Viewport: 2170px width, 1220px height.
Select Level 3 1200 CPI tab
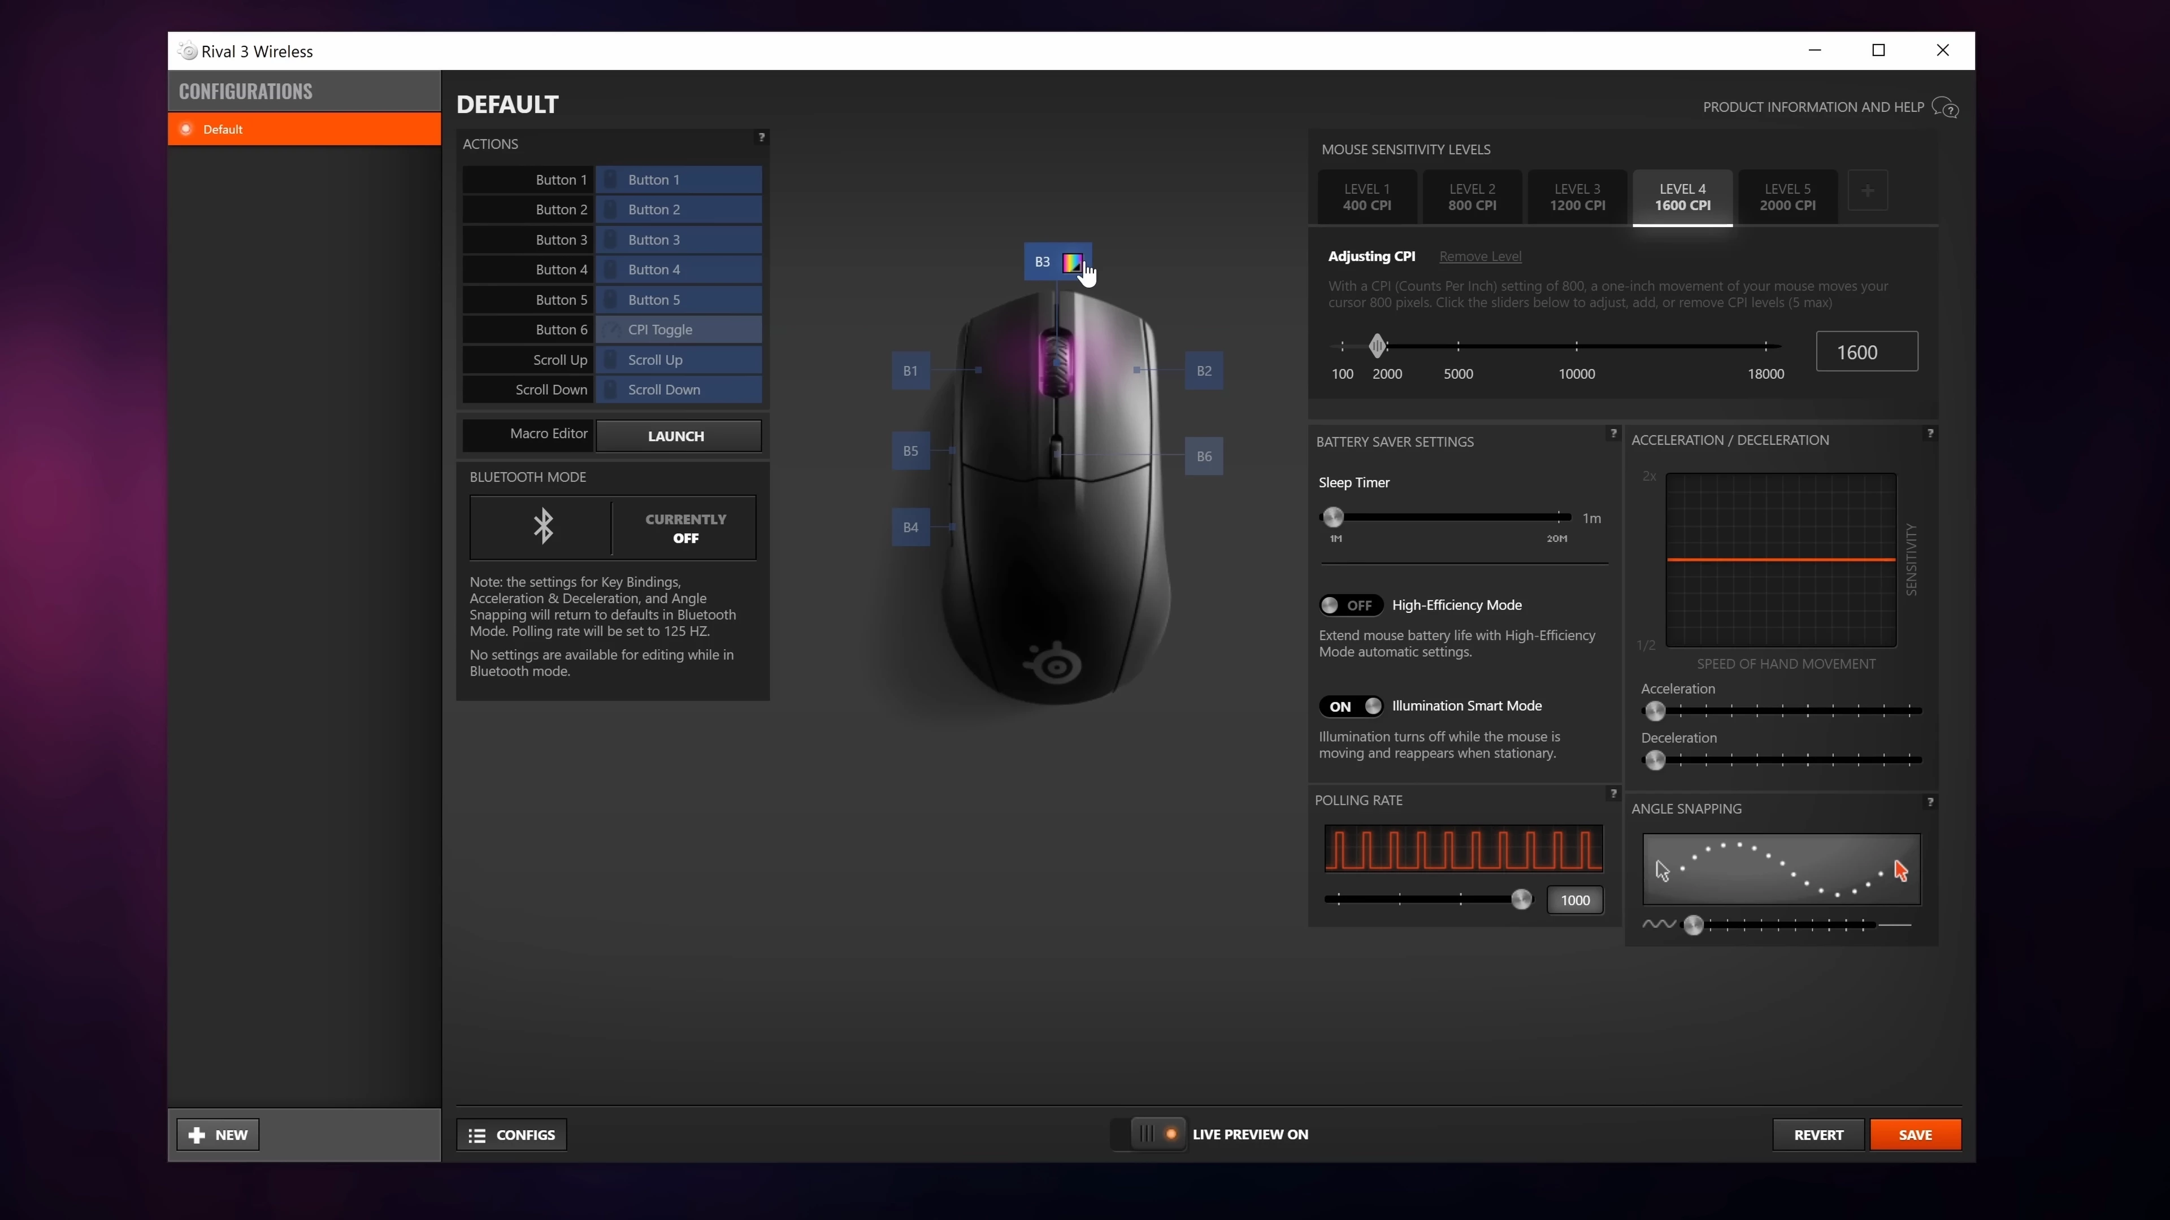[x=1577, y=197]
